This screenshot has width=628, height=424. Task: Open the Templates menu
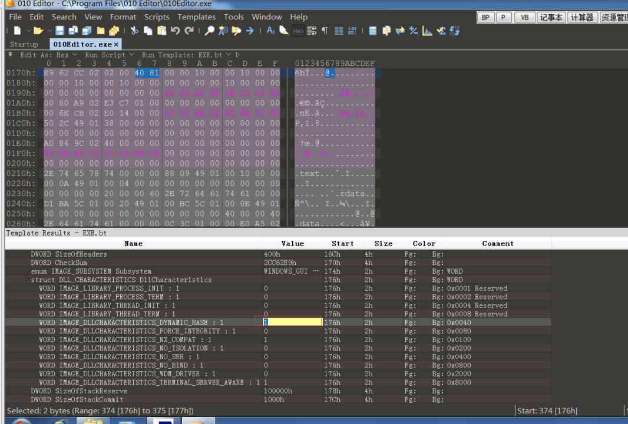196,17
